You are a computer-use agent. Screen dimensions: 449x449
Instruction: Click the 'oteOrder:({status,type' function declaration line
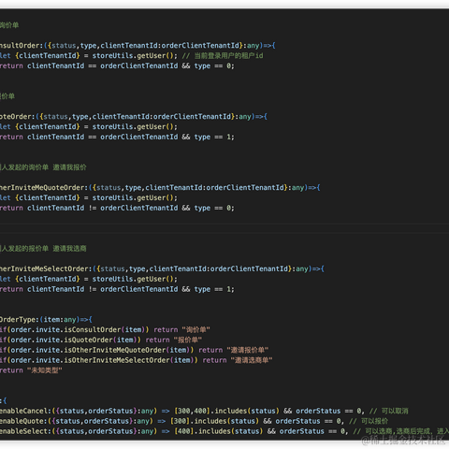coord(134,117)
